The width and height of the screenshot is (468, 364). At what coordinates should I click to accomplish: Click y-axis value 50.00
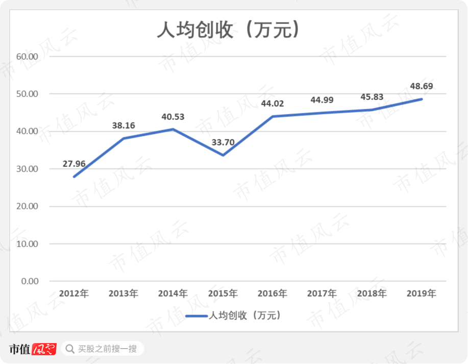click(x=27, y=94)
